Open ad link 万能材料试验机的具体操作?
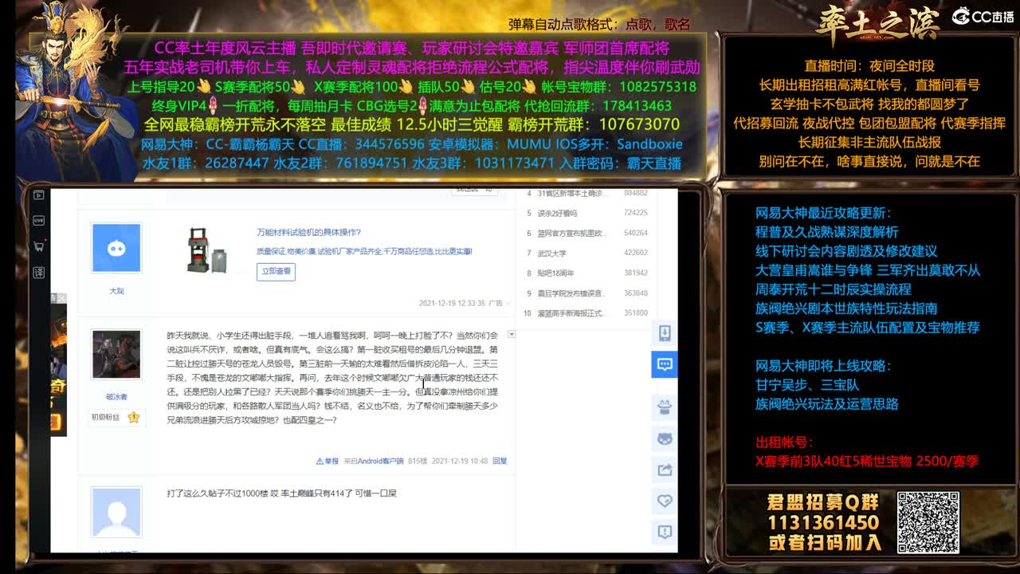1020x574 pixels. [x=308, y=232]
